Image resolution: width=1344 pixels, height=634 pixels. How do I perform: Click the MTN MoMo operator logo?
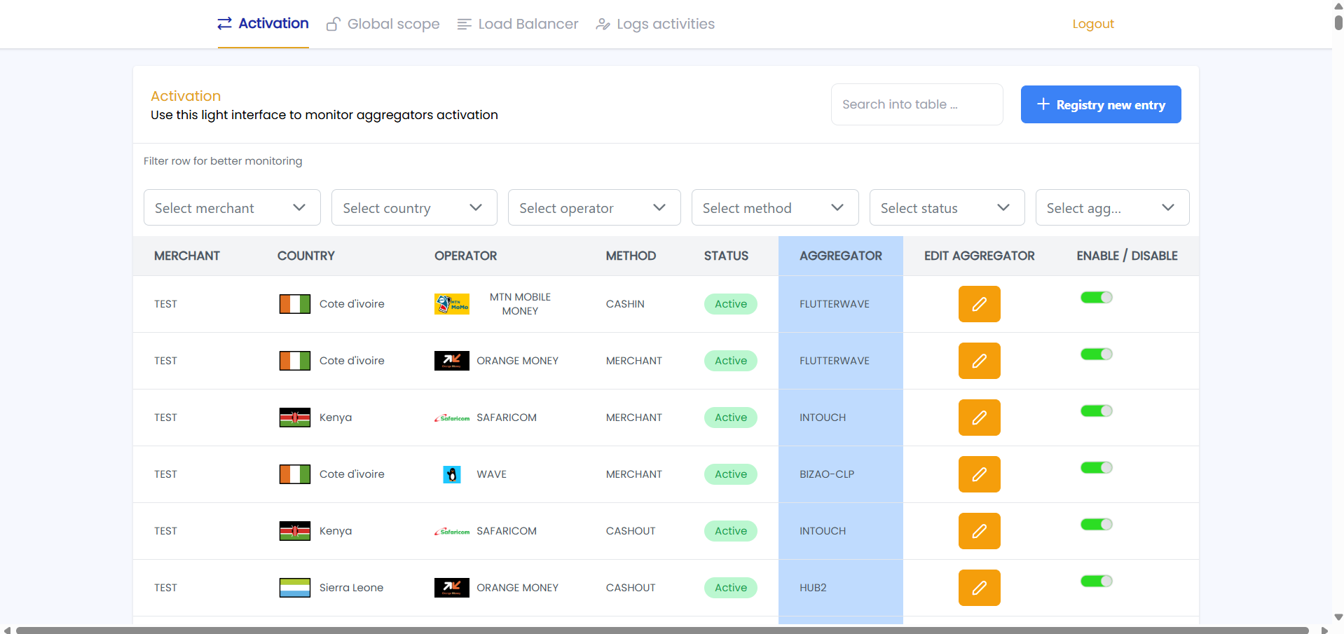(x=451, y=304)
